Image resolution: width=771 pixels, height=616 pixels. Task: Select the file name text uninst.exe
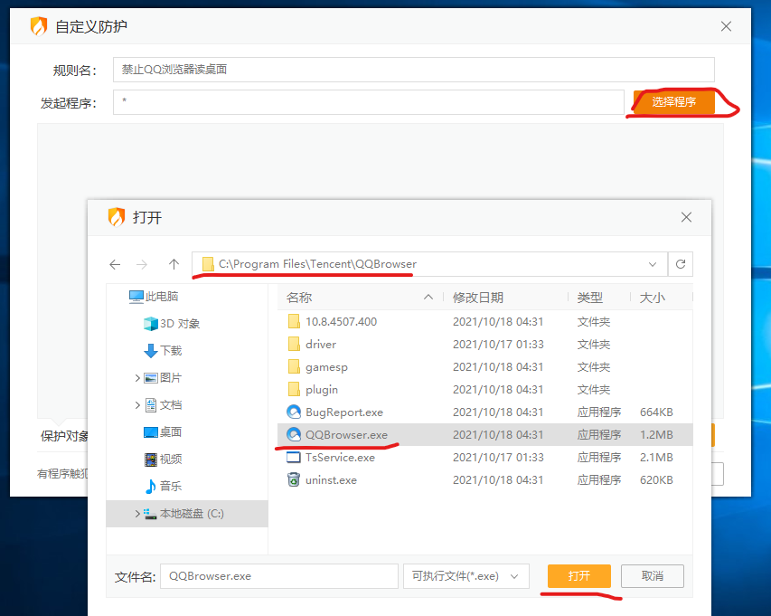pos(331,480)
